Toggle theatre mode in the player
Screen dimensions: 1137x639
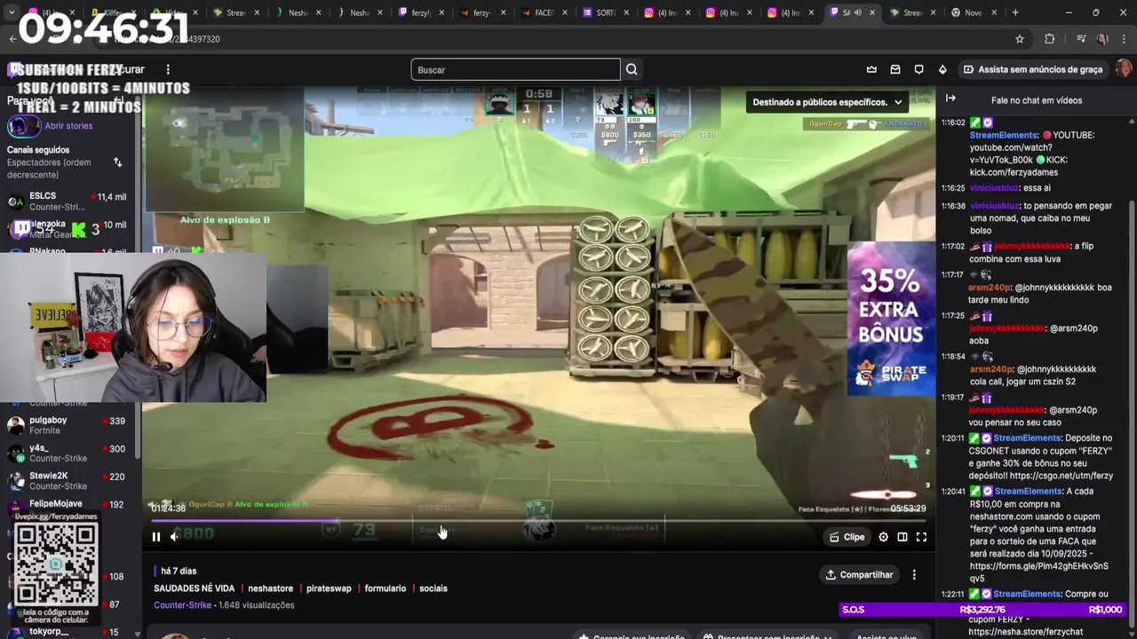click(x=902, y=537)
